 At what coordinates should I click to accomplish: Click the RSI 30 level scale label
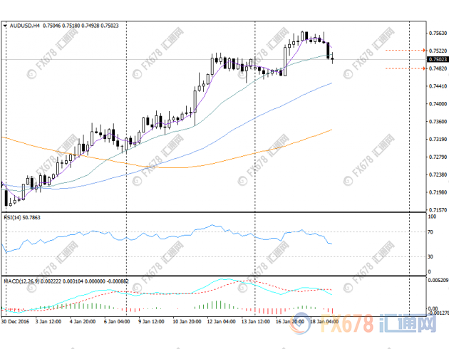click(430, 256)
